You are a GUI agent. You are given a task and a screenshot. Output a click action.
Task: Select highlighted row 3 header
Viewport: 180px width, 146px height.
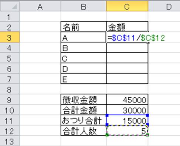(x=10, y=37)
